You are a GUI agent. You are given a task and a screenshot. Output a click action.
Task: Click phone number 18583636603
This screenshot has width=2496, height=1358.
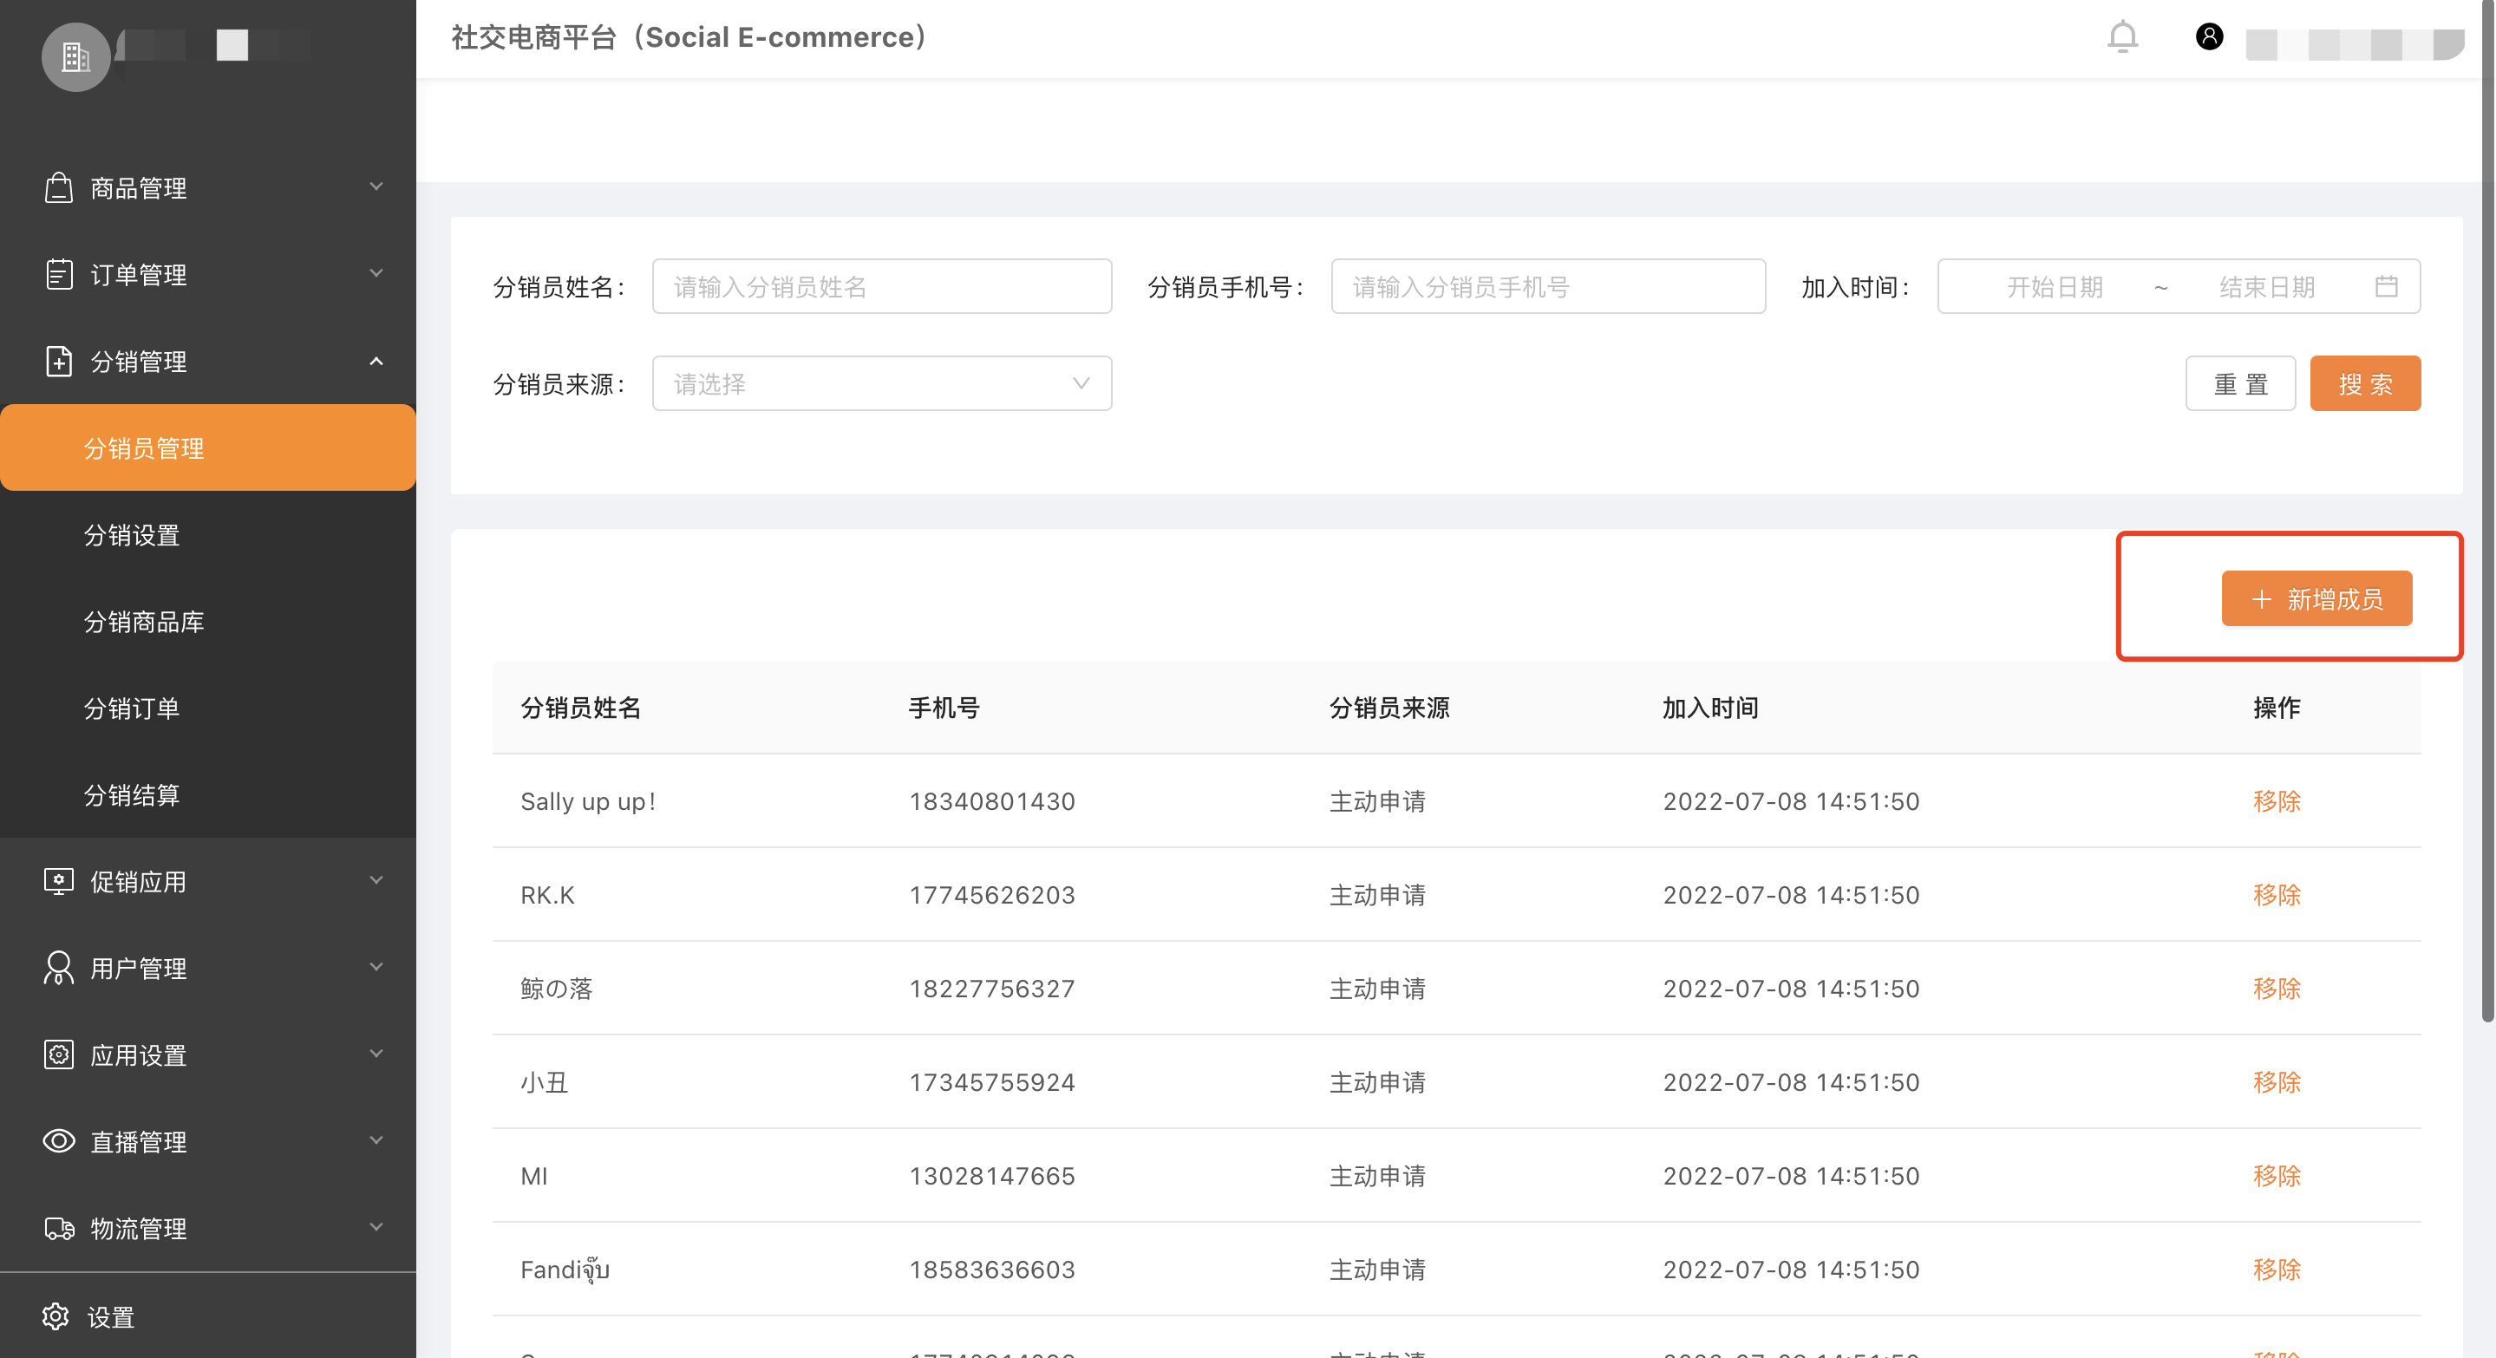pos(991,1269)
